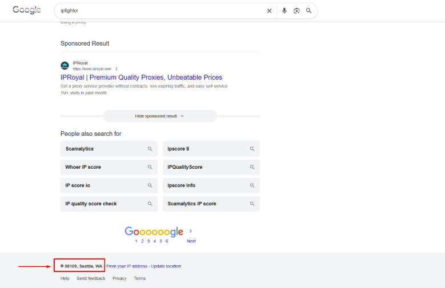The image size is (445, 288).
Task: Open the Terms footer link
Action: click(139, 278)
